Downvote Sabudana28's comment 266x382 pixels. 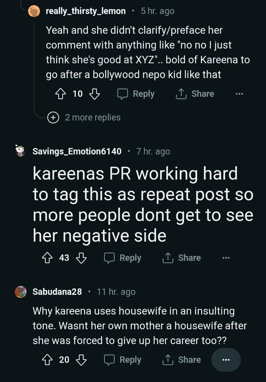tap(81, 360)
